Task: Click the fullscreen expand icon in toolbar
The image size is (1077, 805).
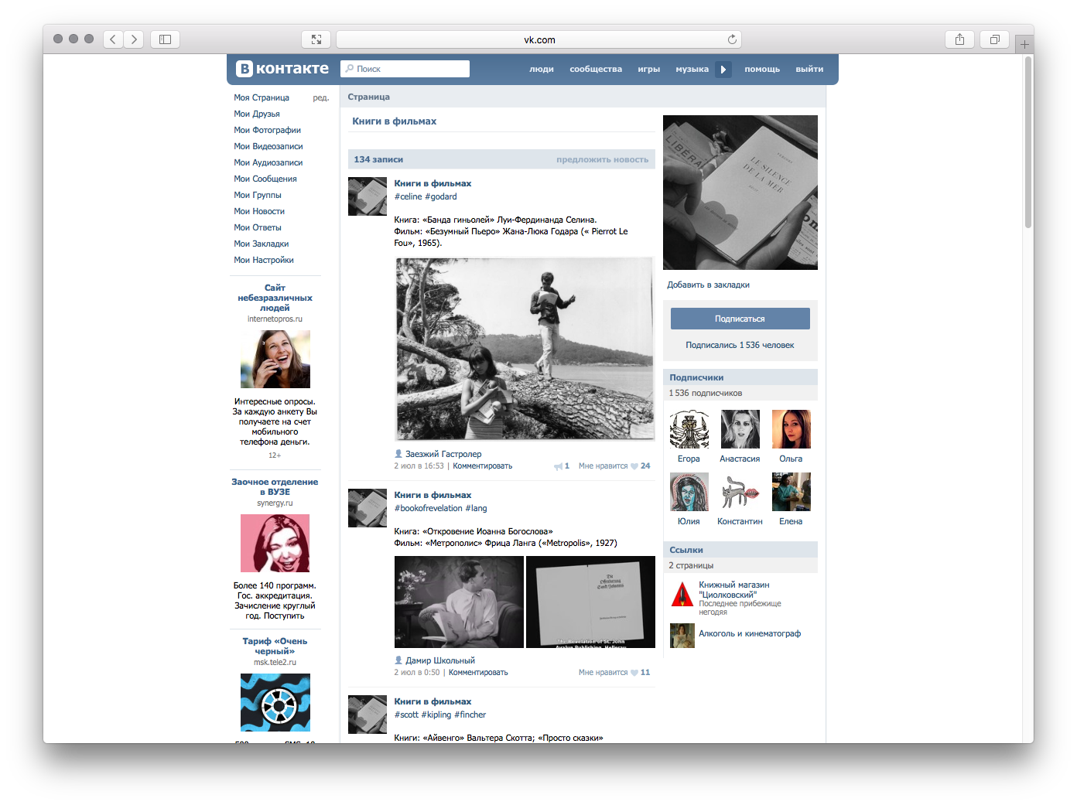Action: tap(316, 39)
